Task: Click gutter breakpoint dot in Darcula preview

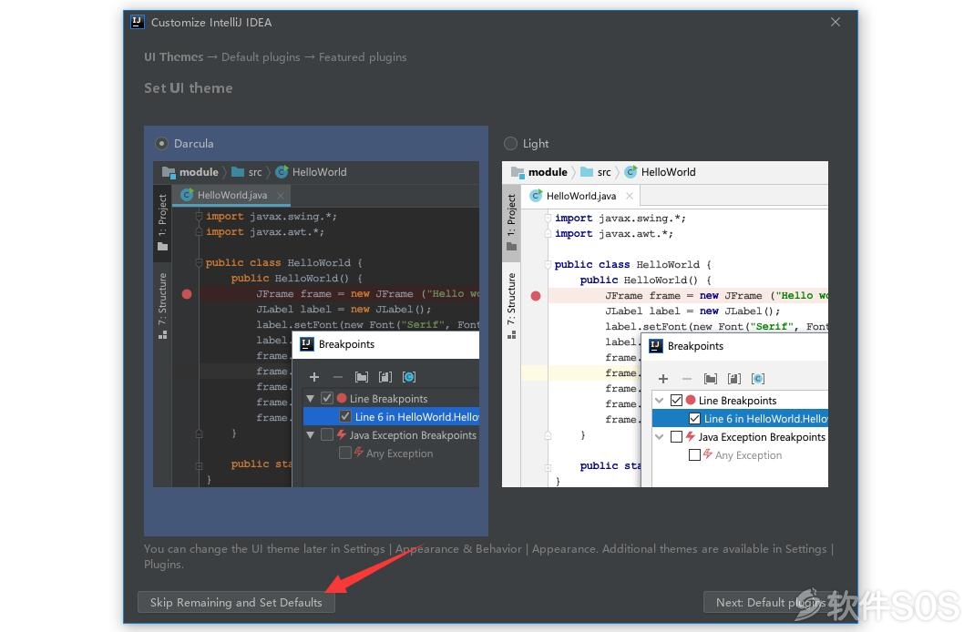Action: 187,294
